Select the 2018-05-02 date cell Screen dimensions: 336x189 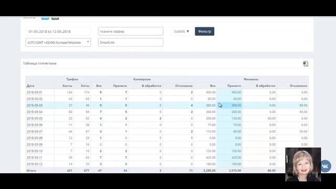(x=35, y=99)
